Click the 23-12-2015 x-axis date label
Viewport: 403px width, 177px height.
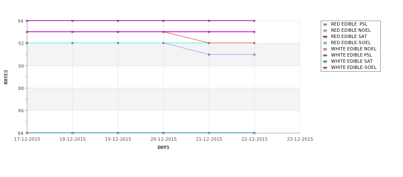[300, 139]
